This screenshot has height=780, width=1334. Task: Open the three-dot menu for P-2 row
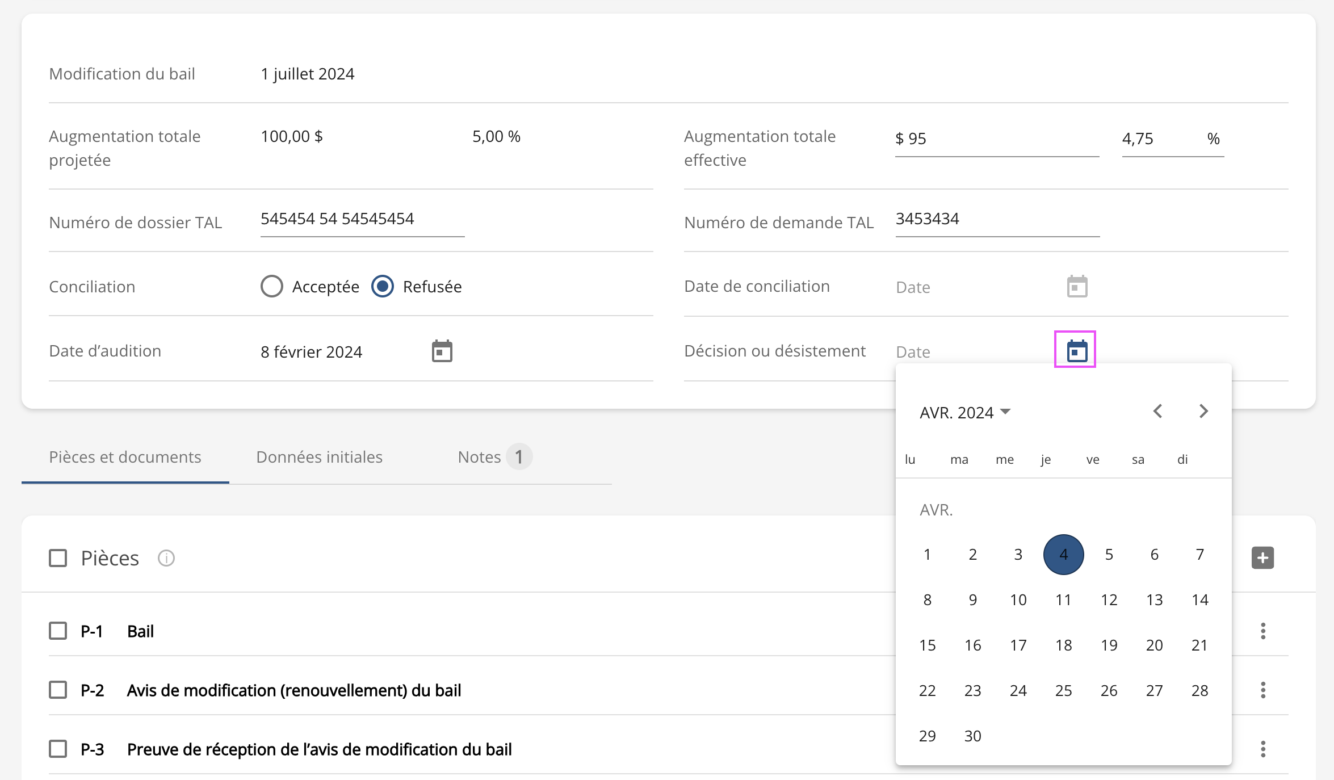click(1262, 690)
